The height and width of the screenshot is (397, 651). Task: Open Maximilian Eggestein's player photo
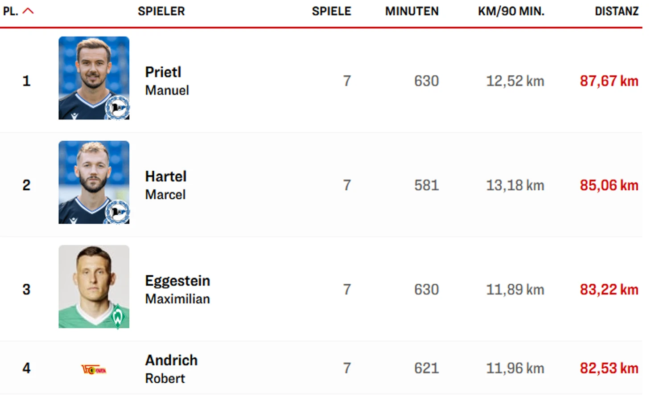[94, 286]
